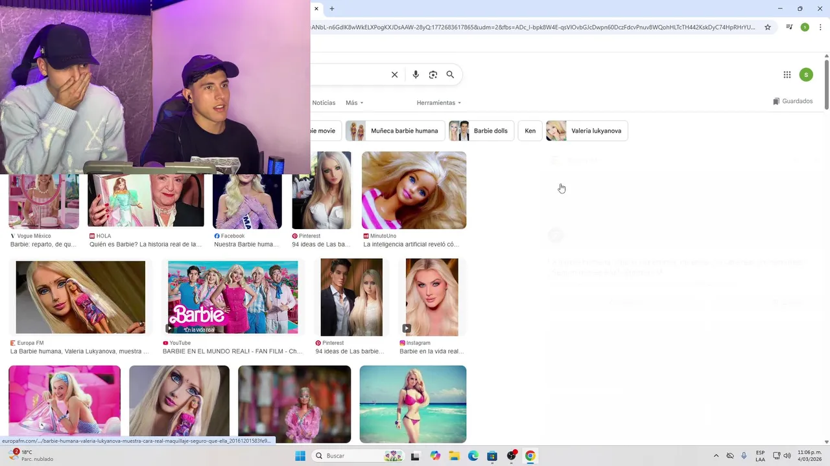Open the MinutoUno Barbie doll image

[x=414, y=190]
